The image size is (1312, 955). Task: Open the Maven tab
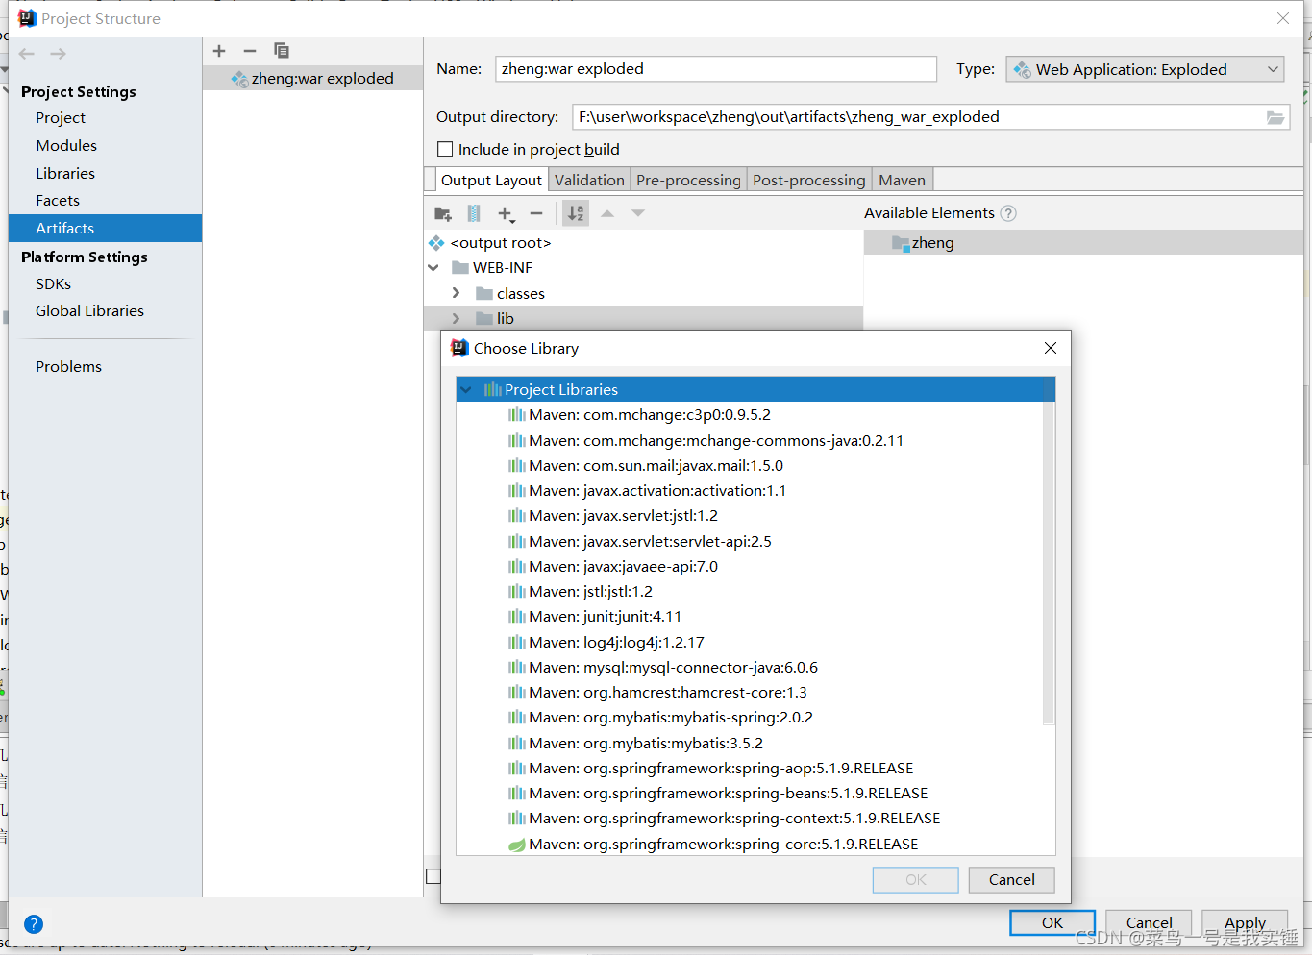pyautogui.click(x=901, y=179)
